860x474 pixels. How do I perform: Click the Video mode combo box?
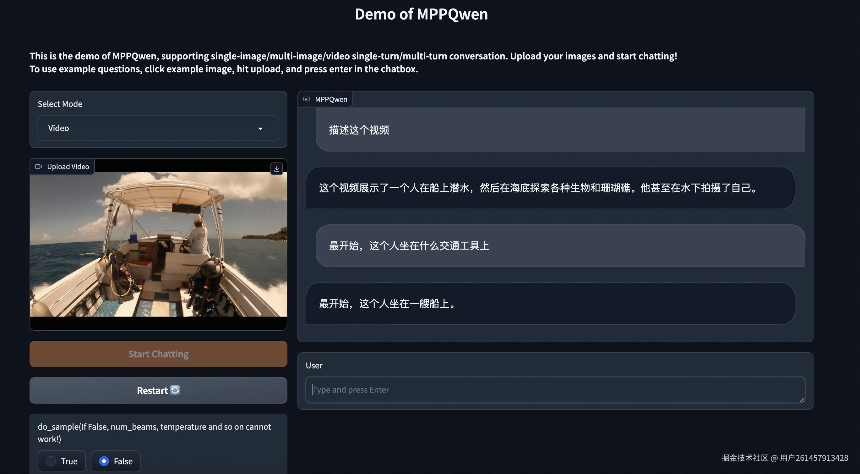[x=150, y=128]
